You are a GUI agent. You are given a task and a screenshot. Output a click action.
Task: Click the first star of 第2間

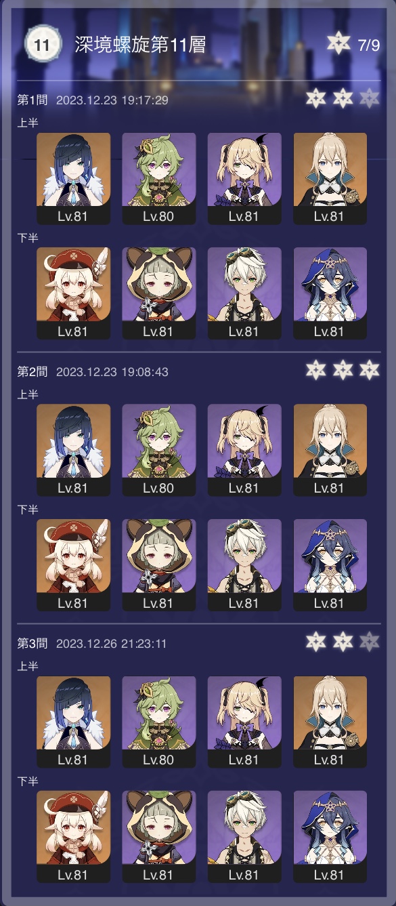(x=316, y=371)
